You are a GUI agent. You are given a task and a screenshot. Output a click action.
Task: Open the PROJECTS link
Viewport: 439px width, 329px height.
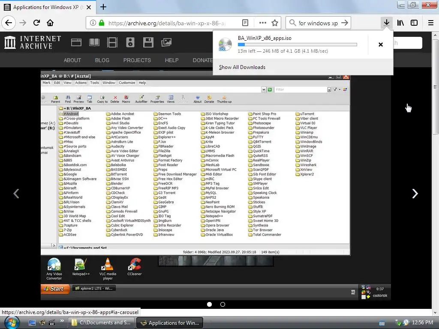[137, 60]
